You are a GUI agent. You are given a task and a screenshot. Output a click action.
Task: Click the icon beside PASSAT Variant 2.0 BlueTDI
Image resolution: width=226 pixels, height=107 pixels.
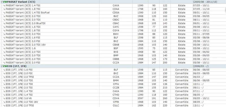click(x=4, y=23)
